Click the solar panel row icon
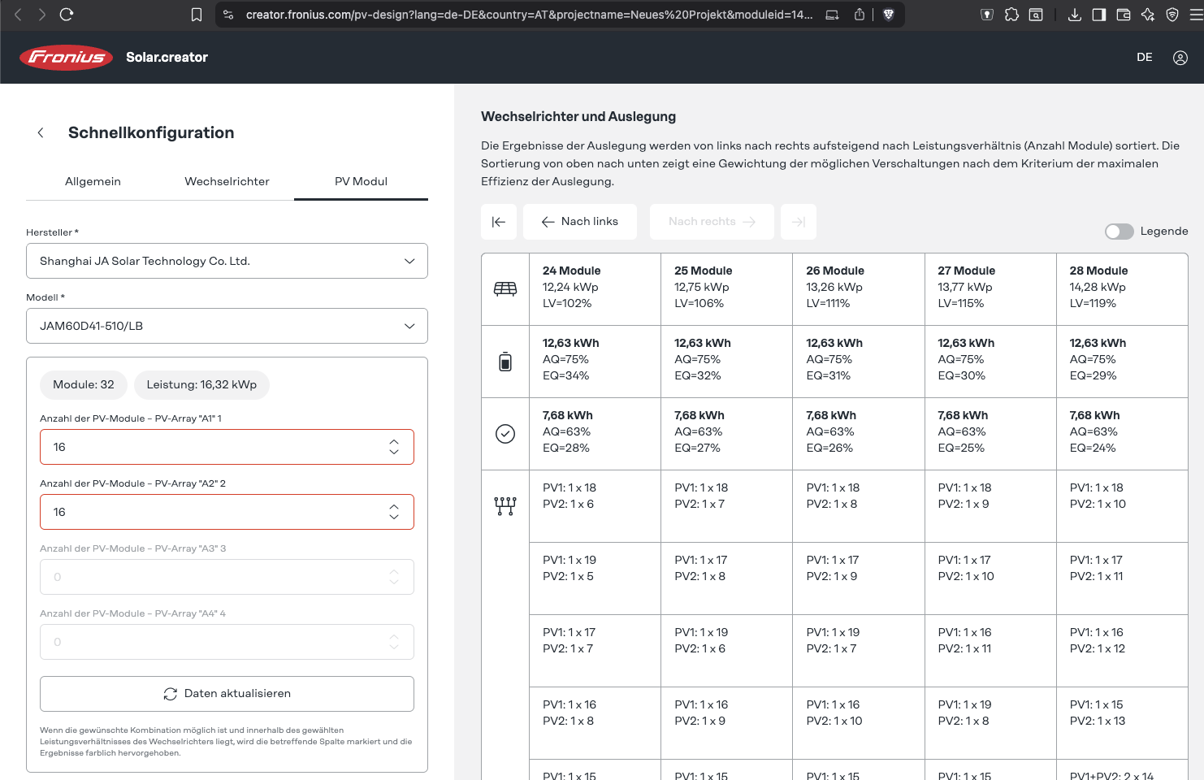The image size is (1204, 780). (x=505, y=288)
